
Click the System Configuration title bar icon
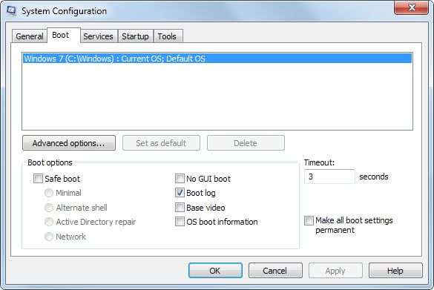click(11, 10)
